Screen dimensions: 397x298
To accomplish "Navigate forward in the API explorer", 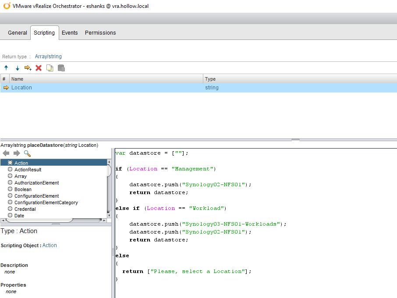I will 17,153.
